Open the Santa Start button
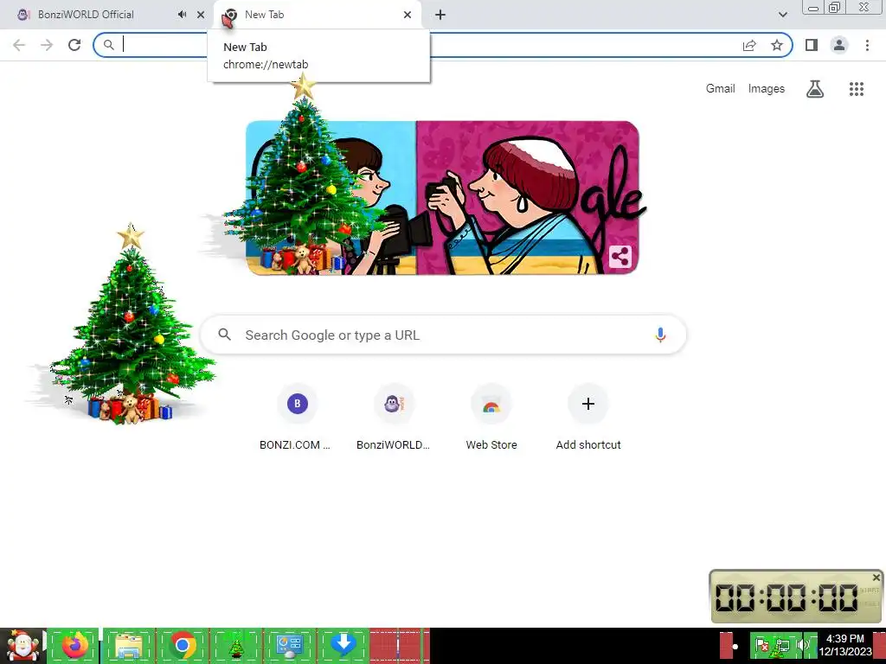This screenshot has width=886, height=664. [x=22, y=645]
